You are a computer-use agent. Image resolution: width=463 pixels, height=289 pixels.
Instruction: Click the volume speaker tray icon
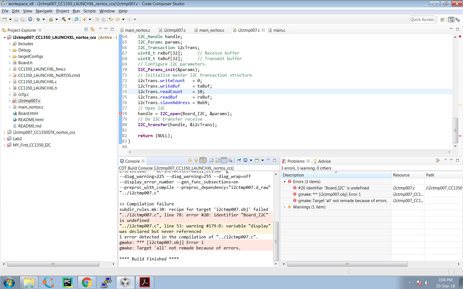tap(426, 283)
